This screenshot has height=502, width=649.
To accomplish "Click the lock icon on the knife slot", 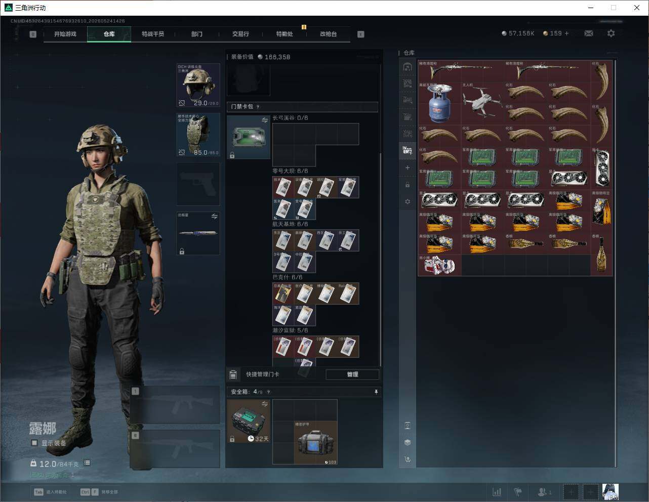I will coord(182,251).
